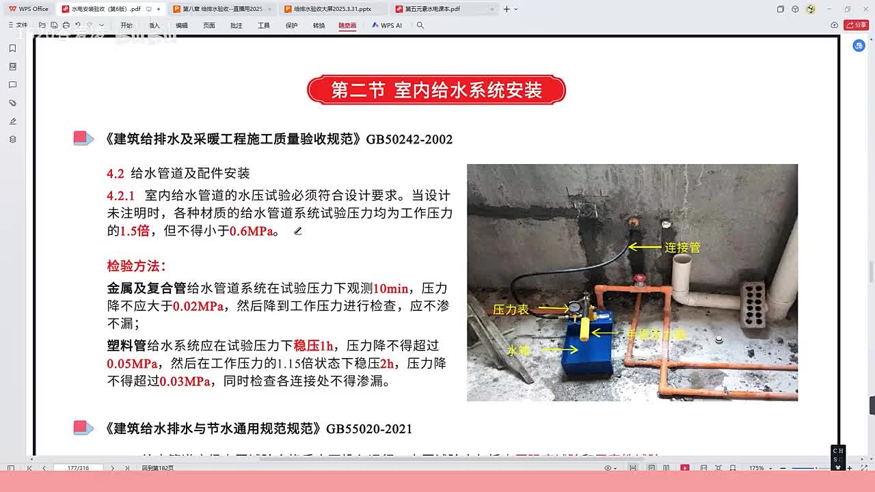The width and height of the screenshot is (875, 492).
Task: Click the save icon in quick toolbar
Action: [x=54, y=25]
